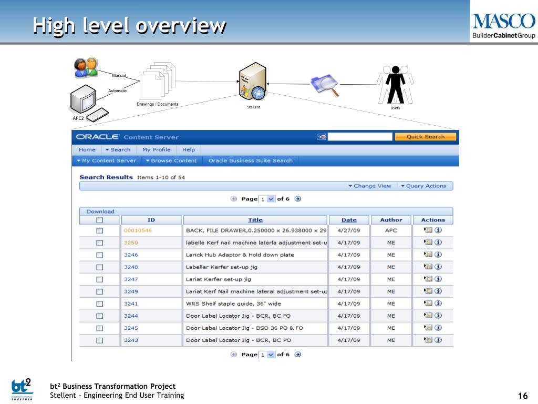Go to next page using bottom arrow
Viewport: 538px width, 404px height.
click(298, 354)
